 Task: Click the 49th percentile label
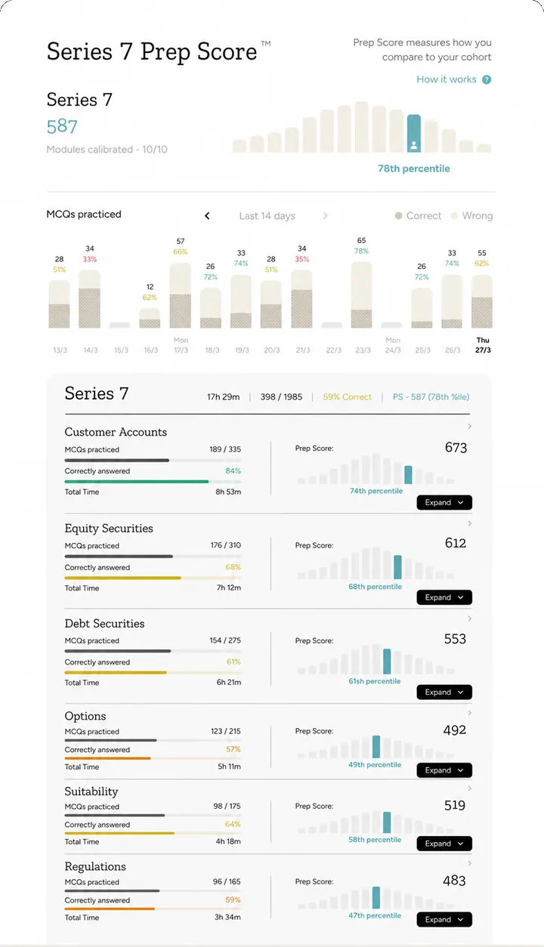pyautogui.click(x=375, y=765)
